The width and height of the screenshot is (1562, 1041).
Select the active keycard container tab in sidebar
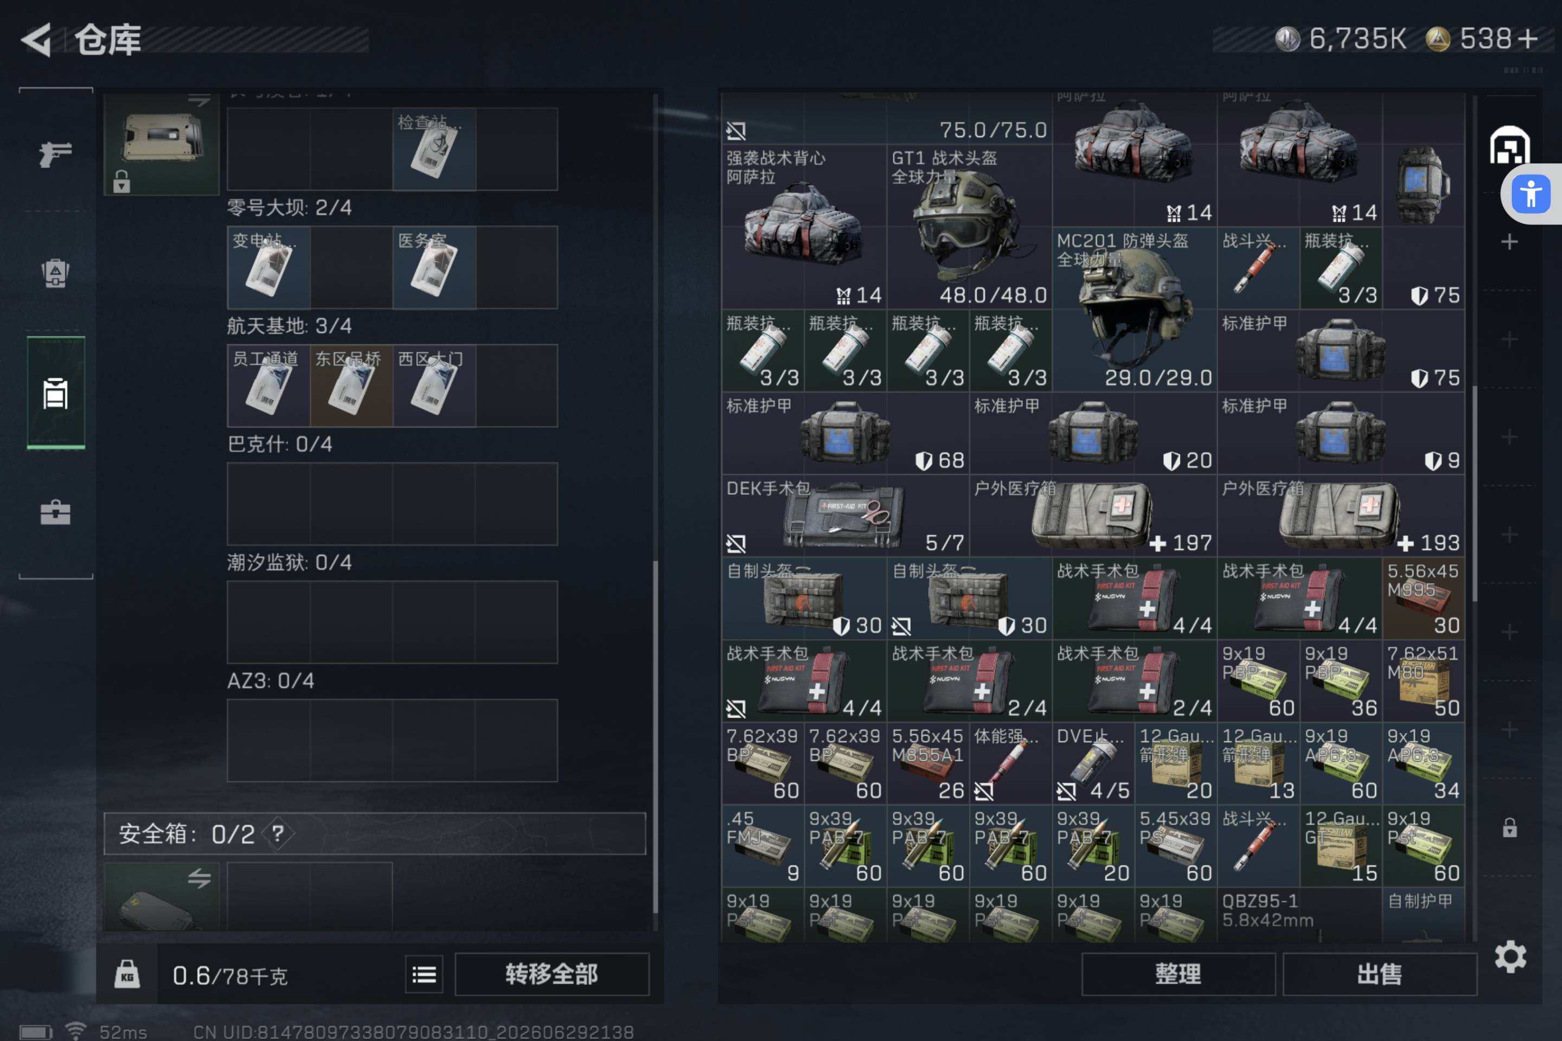pyautogui.click(x=55, y=393)
